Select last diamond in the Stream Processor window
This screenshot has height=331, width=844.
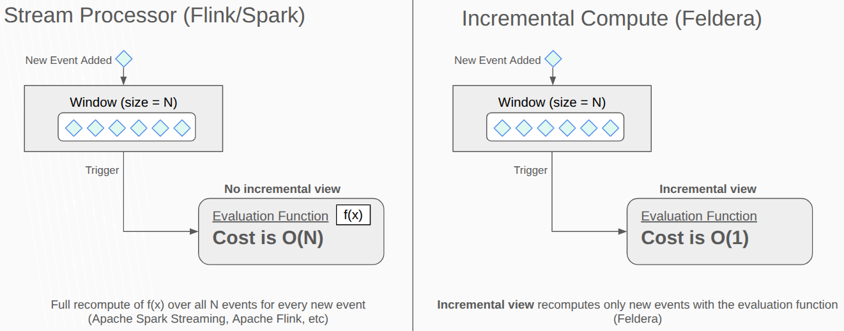tap(182, 128)
